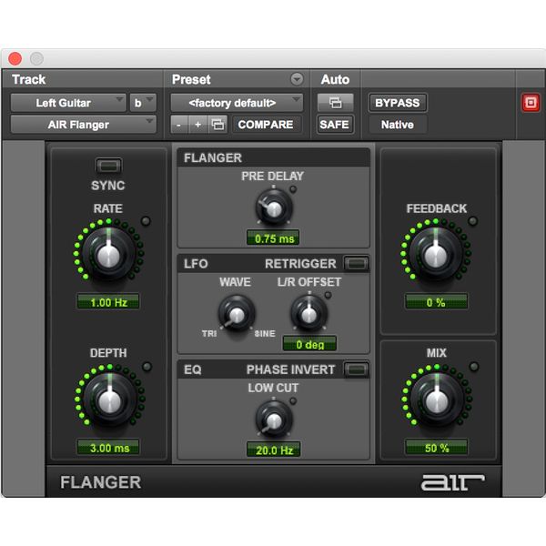Open the plug-in automation enable window
Screen dimensions: 546x546
point(335,103)
